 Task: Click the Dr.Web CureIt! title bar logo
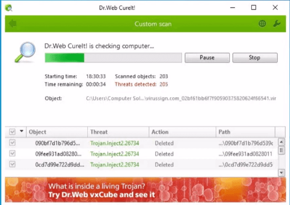pos(8,8)
